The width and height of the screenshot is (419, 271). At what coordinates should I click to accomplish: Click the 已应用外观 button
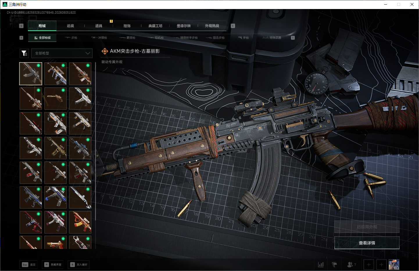click(x=367, y=227)
